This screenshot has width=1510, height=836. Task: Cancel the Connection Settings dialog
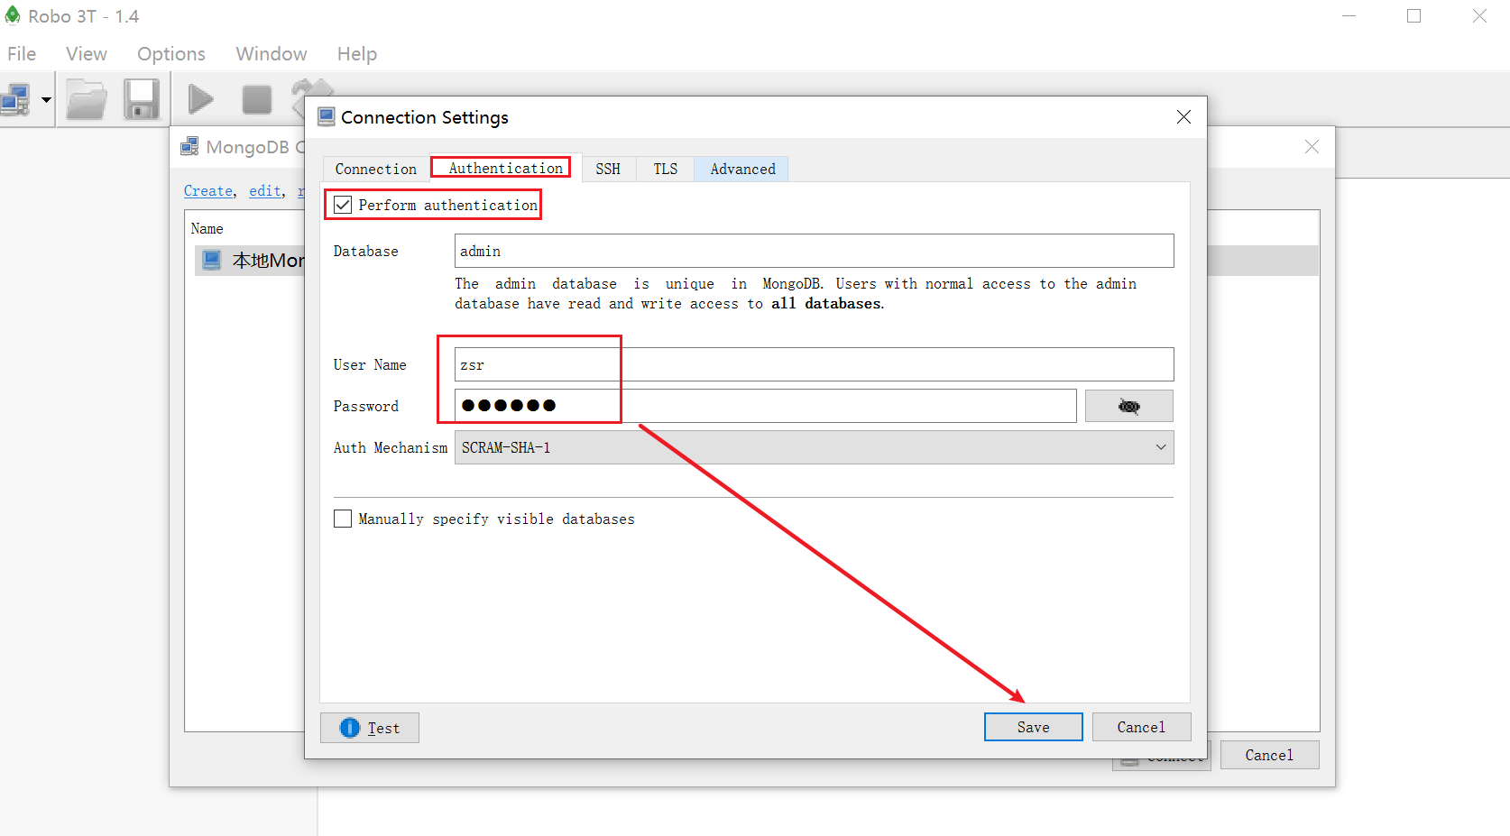[x=1141, y=727]
